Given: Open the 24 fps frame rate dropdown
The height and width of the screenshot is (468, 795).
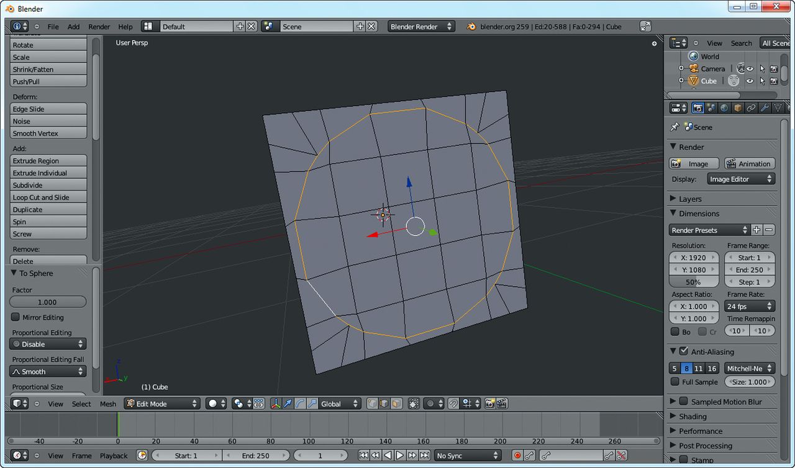Looking at the screenshot, I should [750, 306].
